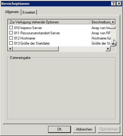Screen dimensions: 123x136
Task: Check the 011 Ressourcenstandort-Server option
Action: 11,33
